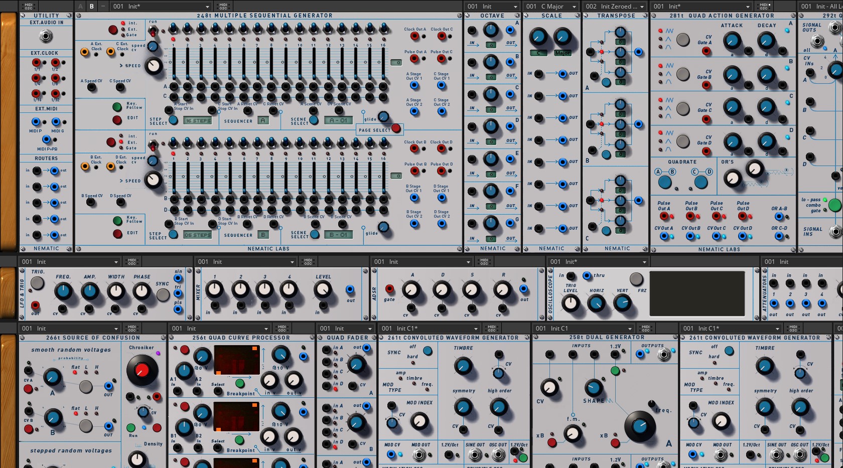This screenshot has height=468, width=843.
Task: Click the Pulse Out C jack
Action: pos(442,59)
